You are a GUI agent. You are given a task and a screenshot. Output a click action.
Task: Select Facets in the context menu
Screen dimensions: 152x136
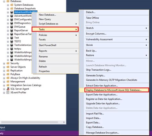coord(55,40)
